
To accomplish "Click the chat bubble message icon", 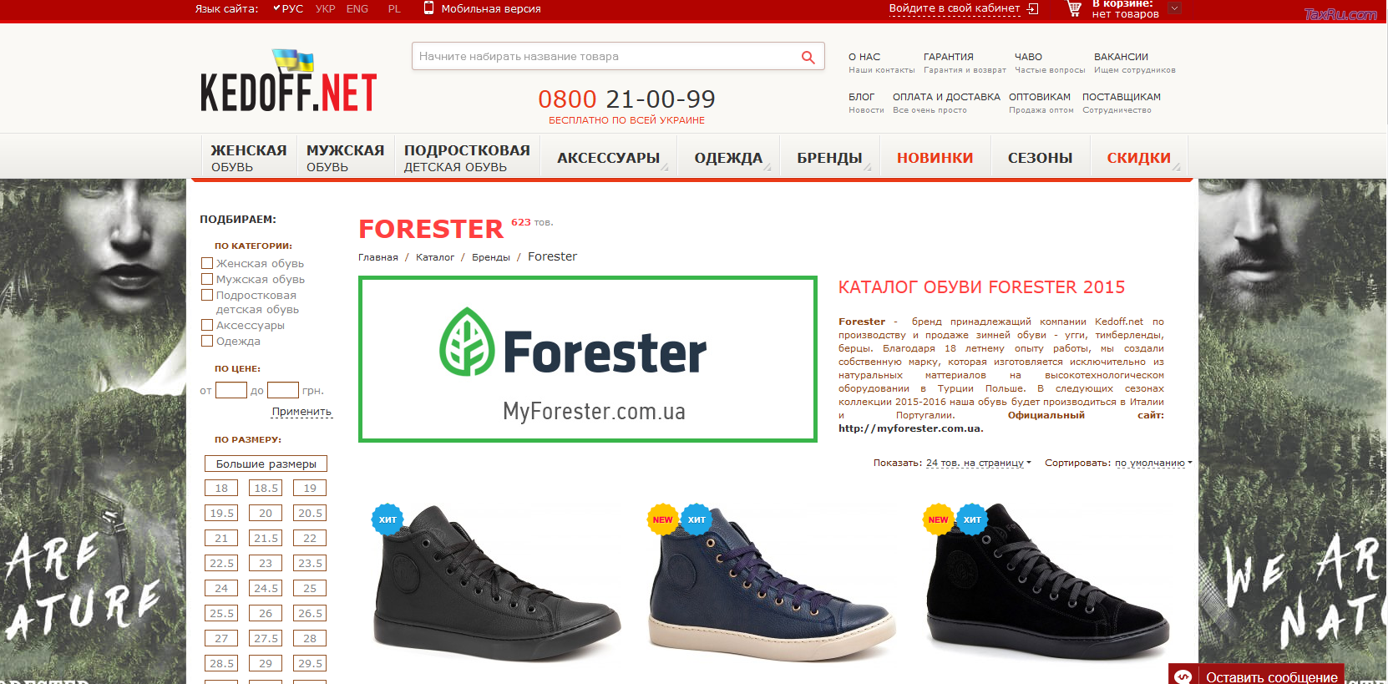I will (x=1183, y=676).
